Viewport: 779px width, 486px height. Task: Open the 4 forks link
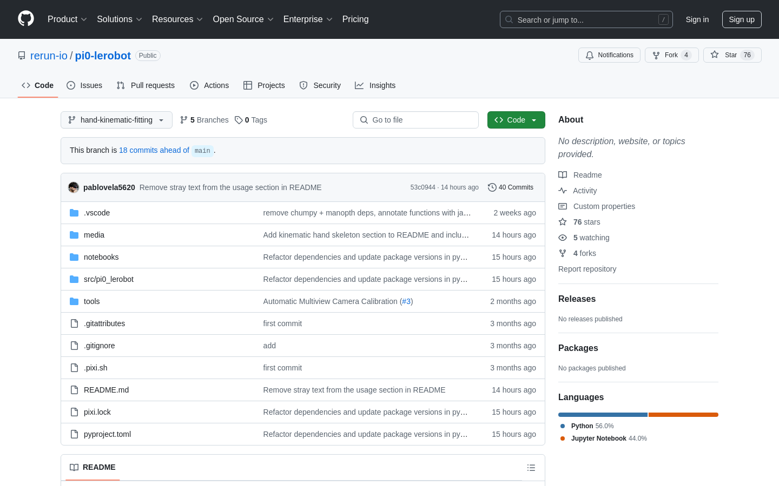point(585,253)
